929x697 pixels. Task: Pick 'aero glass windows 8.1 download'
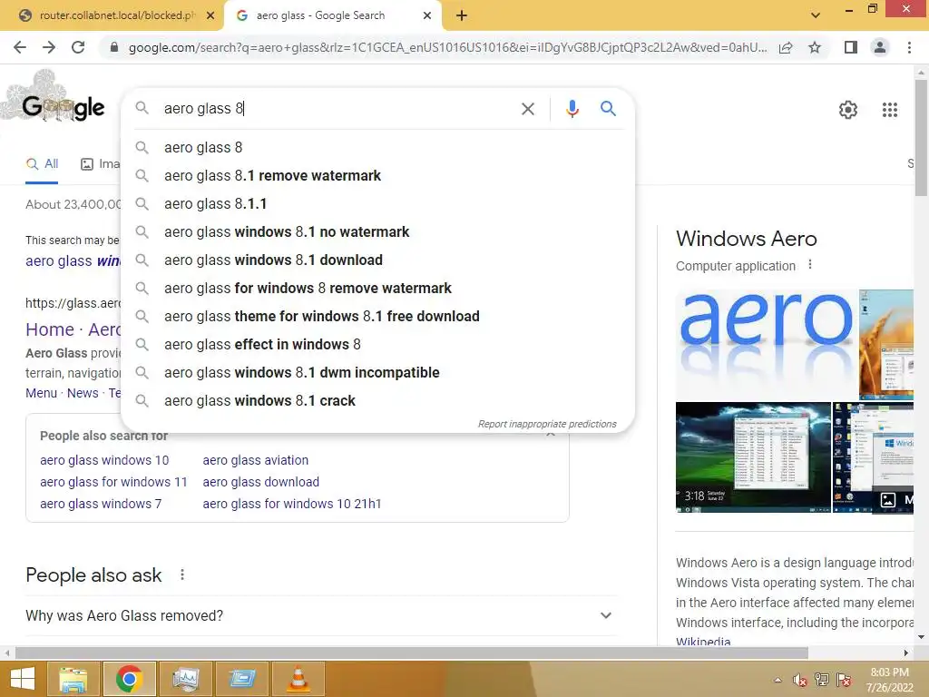click(x=377, y=260)
